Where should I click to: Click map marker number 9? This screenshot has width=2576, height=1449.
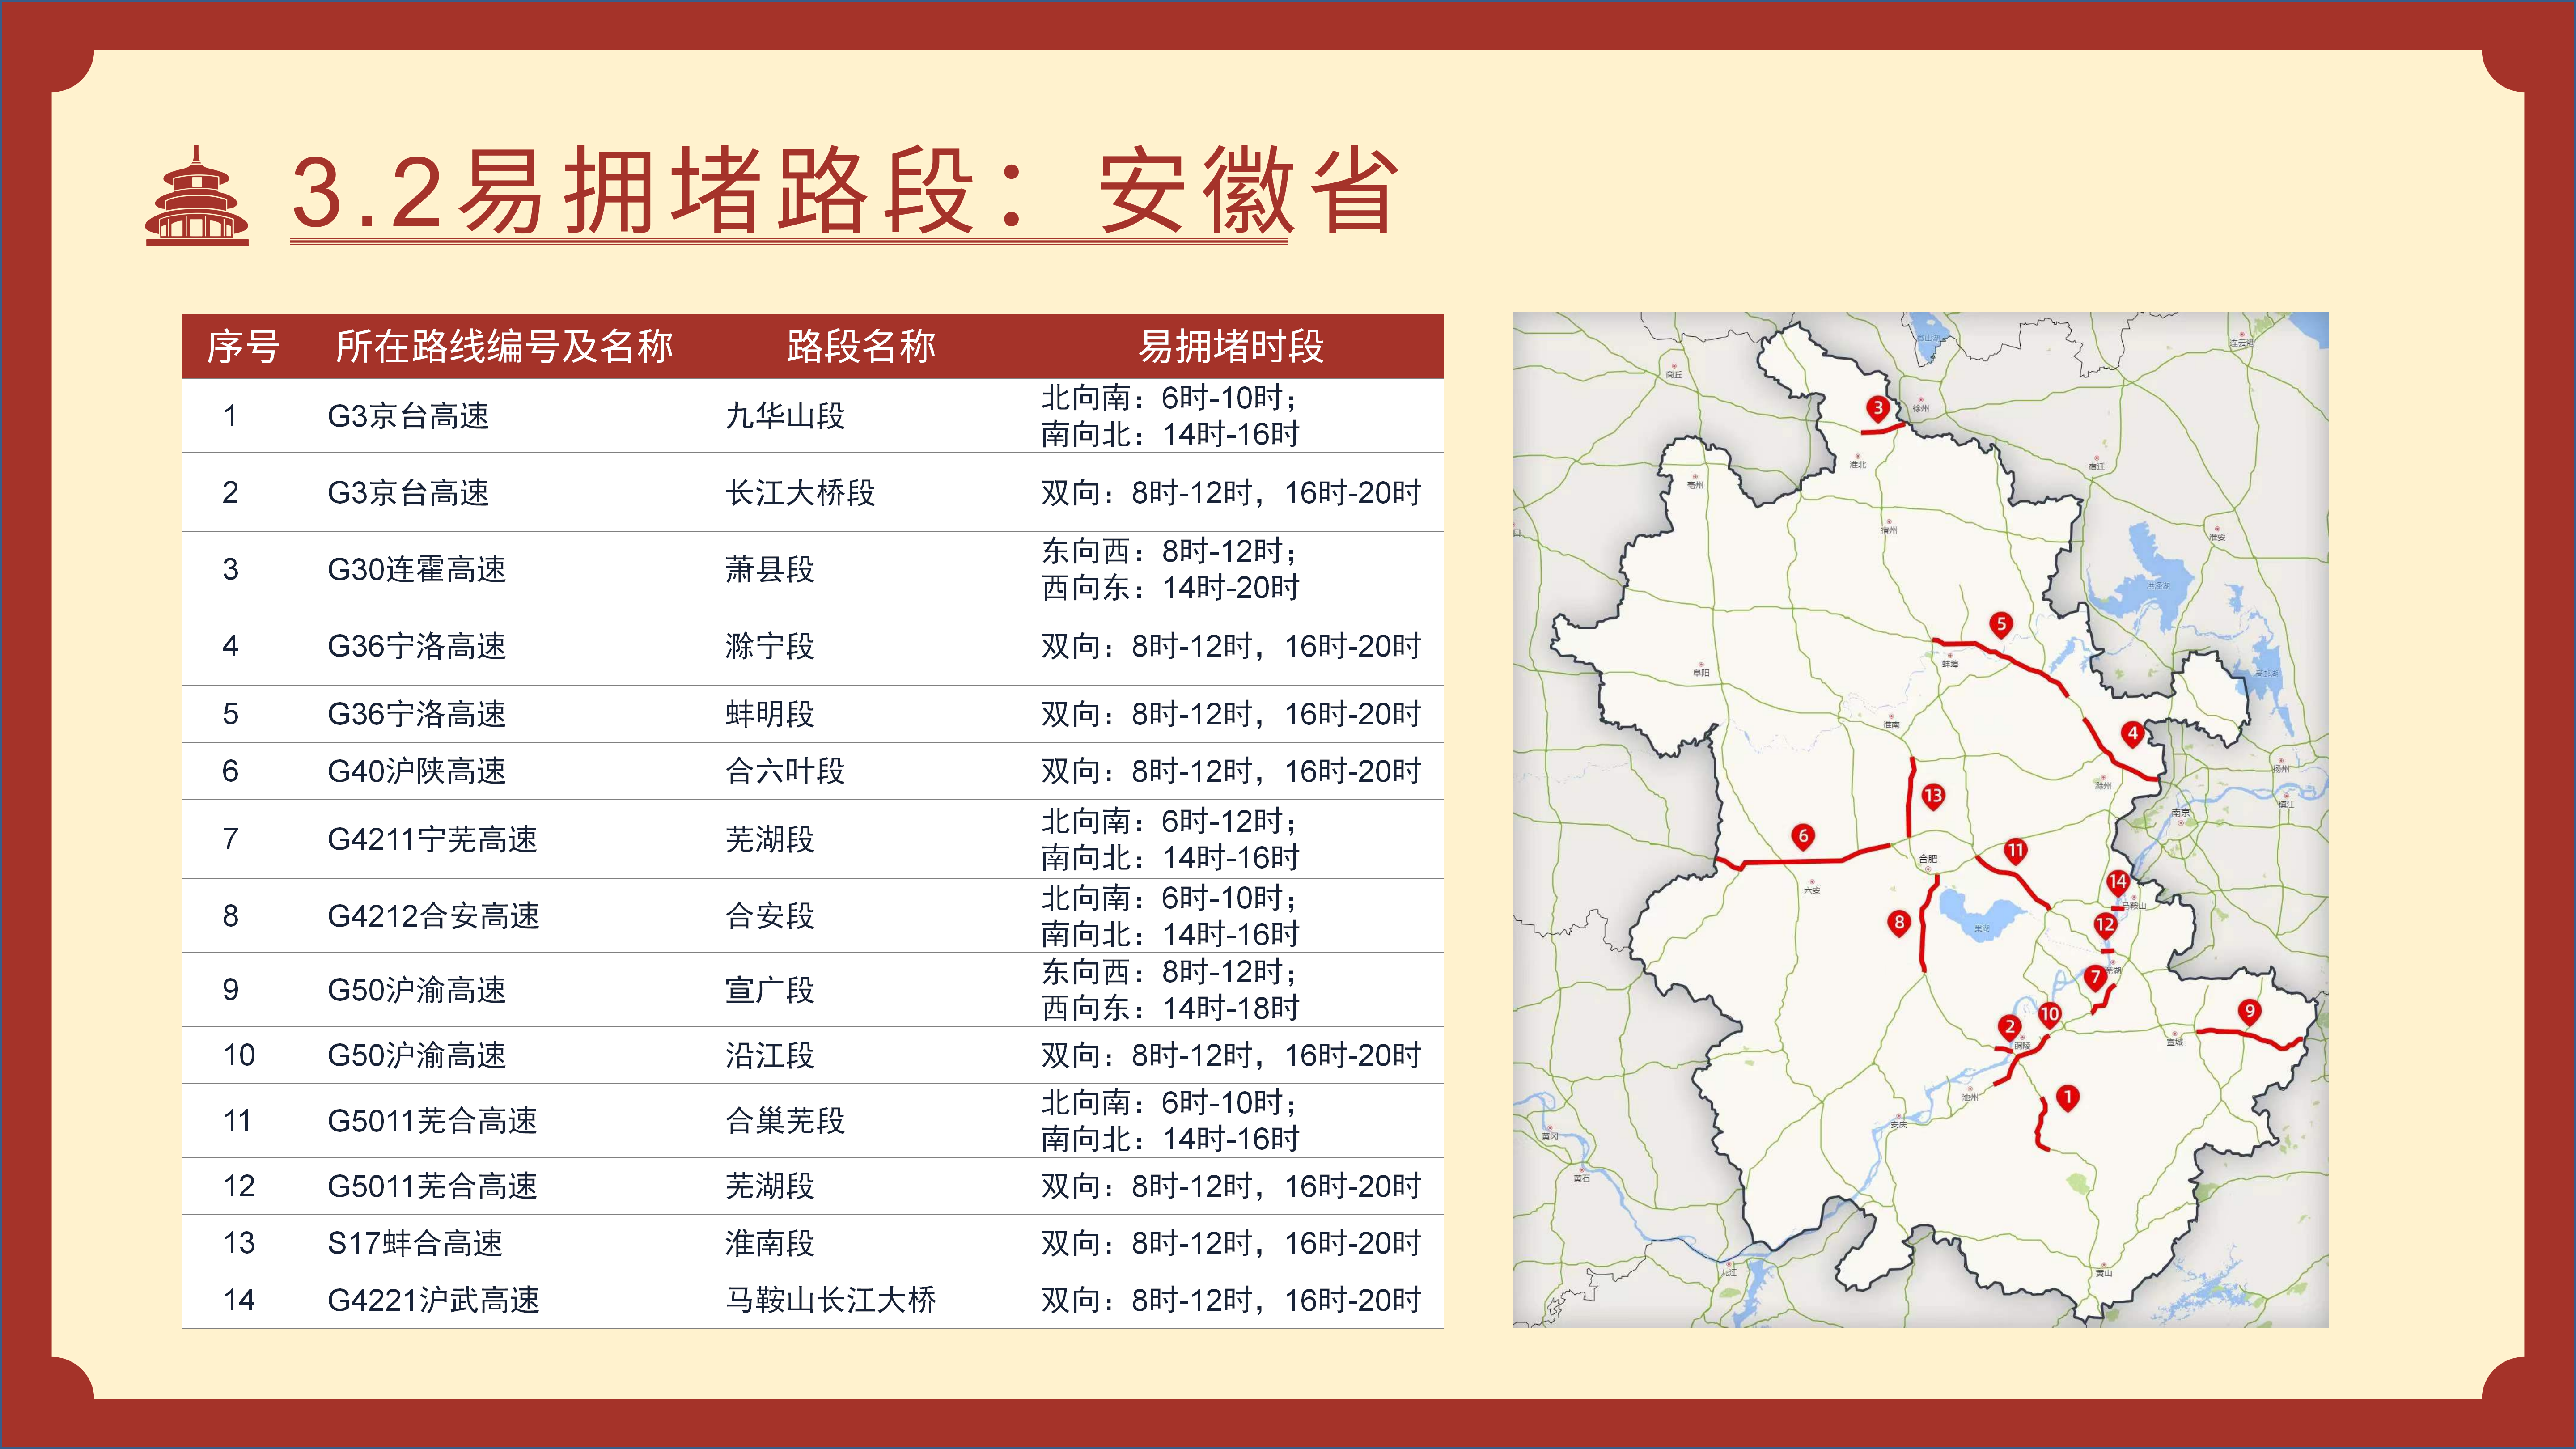click(2249, 1011)
